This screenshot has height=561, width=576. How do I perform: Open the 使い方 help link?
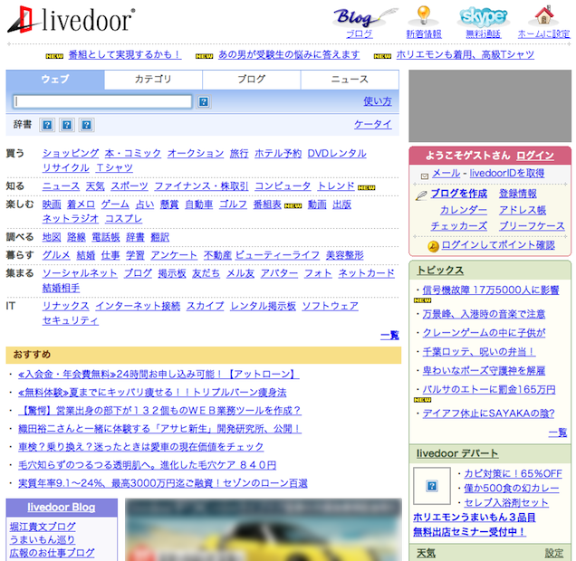[378, 101]
